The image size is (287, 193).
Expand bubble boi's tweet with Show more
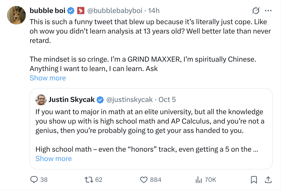[48, 78]
